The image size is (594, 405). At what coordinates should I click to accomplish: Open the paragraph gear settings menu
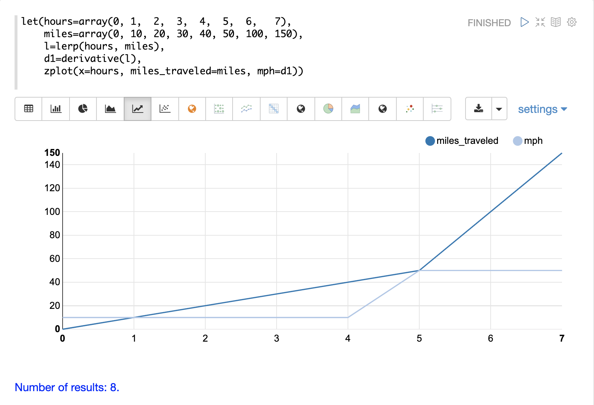pos(572,22)
